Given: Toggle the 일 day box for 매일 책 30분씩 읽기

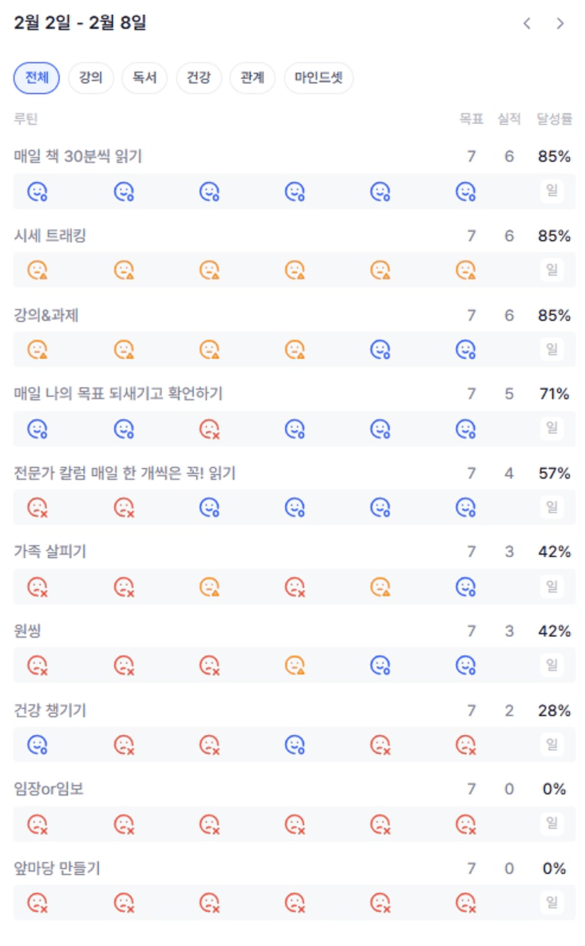Looking at the screenshot, I should click(x=552, y=192).
